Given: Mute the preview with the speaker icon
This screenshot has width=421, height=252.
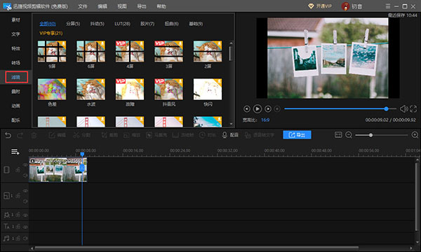Looking at the screenshot, I should click(403, 108).
